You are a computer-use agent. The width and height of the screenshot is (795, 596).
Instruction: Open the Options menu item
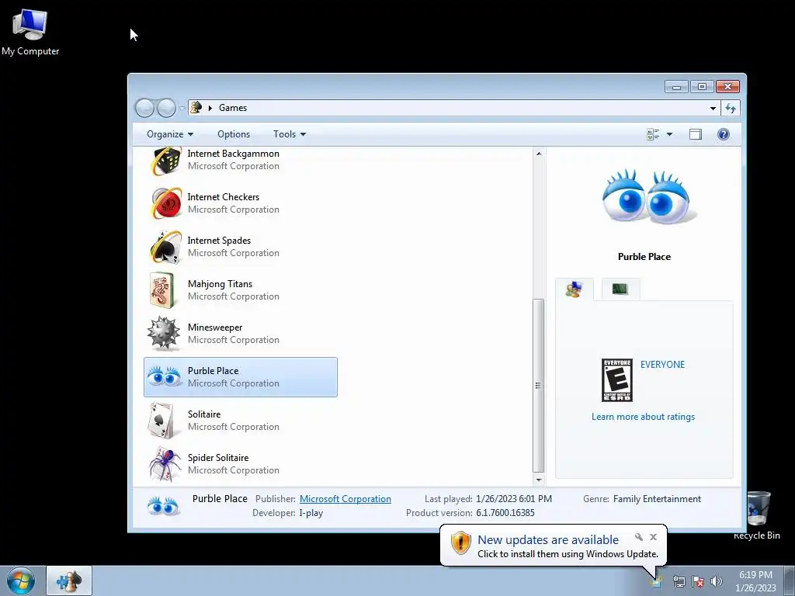click(234, 134)
